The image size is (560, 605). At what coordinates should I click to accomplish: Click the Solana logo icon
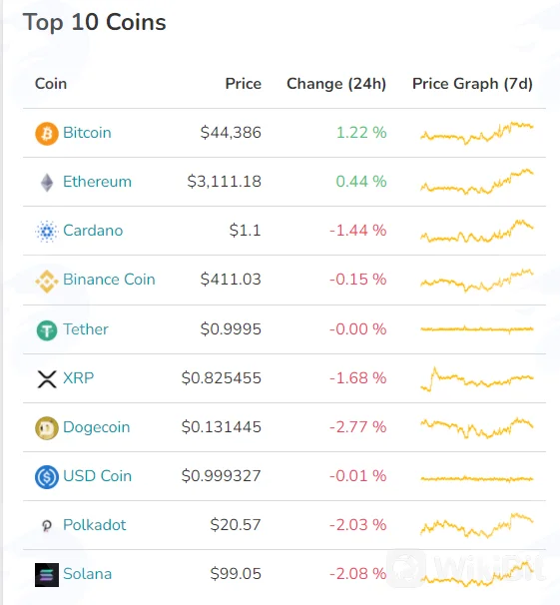tap(47, 575)
